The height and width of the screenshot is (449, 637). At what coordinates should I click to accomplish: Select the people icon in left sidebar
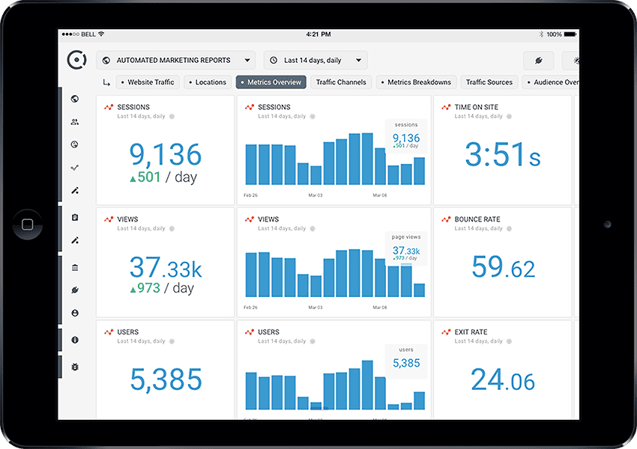click(x=75, y=122)
